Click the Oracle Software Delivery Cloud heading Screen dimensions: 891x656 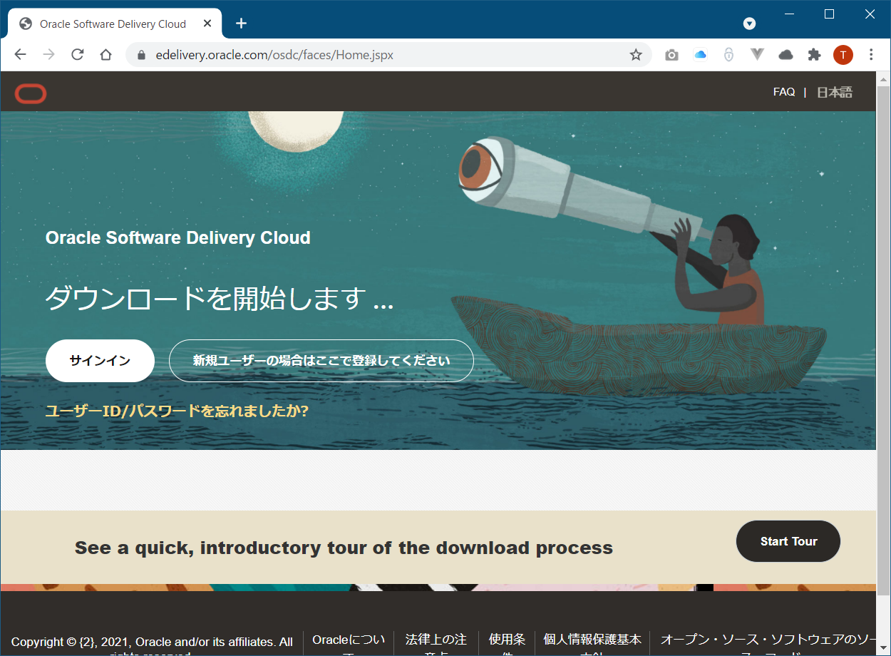click(x=178, y=237)
